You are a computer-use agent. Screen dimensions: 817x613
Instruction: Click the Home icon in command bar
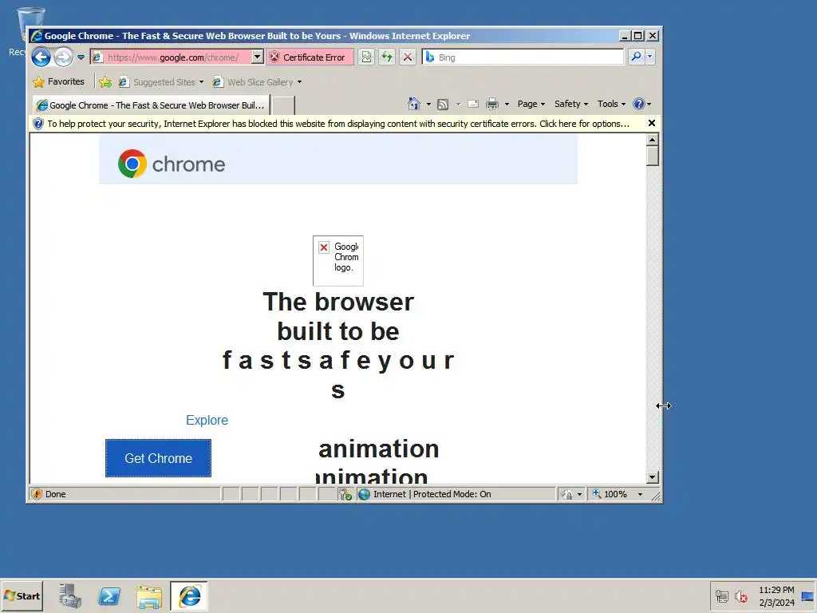414,104
